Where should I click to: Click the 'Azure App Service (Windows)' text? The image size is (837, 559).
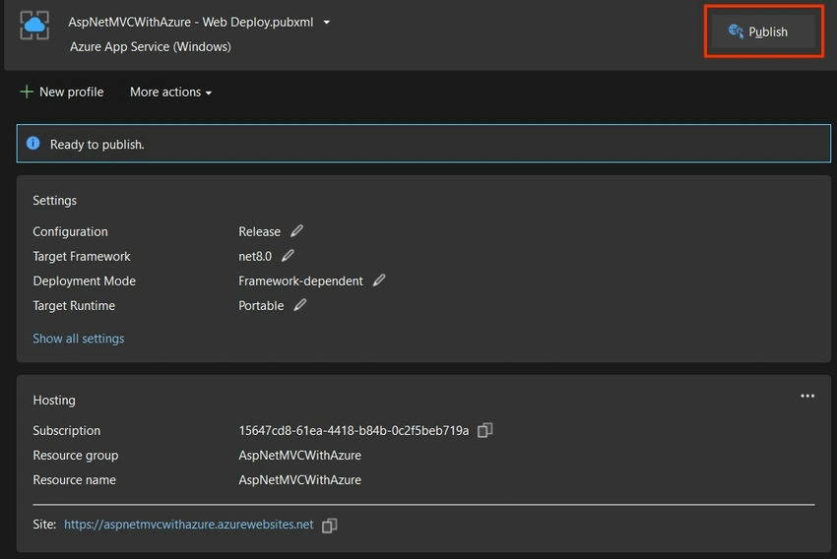(x=151, y=47)
